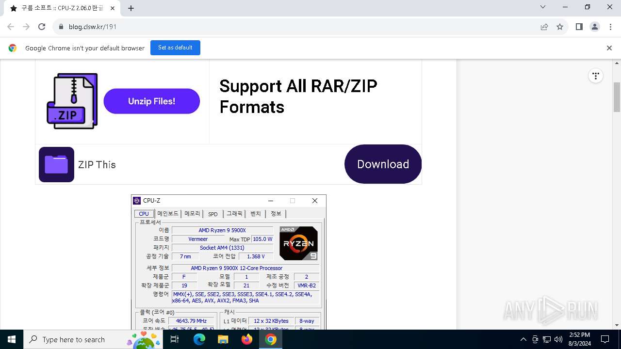Select 메인보드 tab in CPU-Z
Screen dimensions: 621x349
[168, 214]
